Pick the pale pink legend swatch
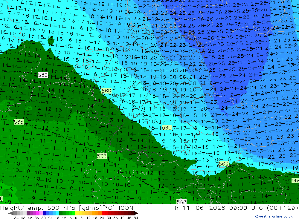This screenshot has width=299, height=219. pos(41,213)
